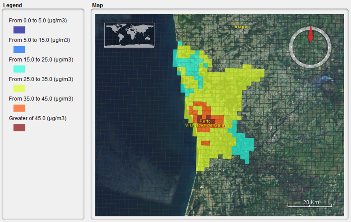
Task: Click the Vila Nova de Gaia label
Action: point(205,125)
